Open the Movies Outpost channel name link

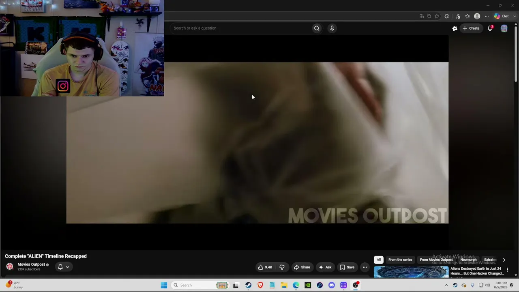(x=31, y=264)
